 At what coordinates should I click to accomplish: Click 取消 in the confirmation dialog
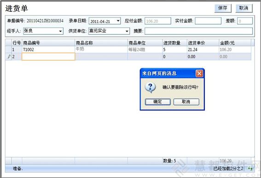186,102
